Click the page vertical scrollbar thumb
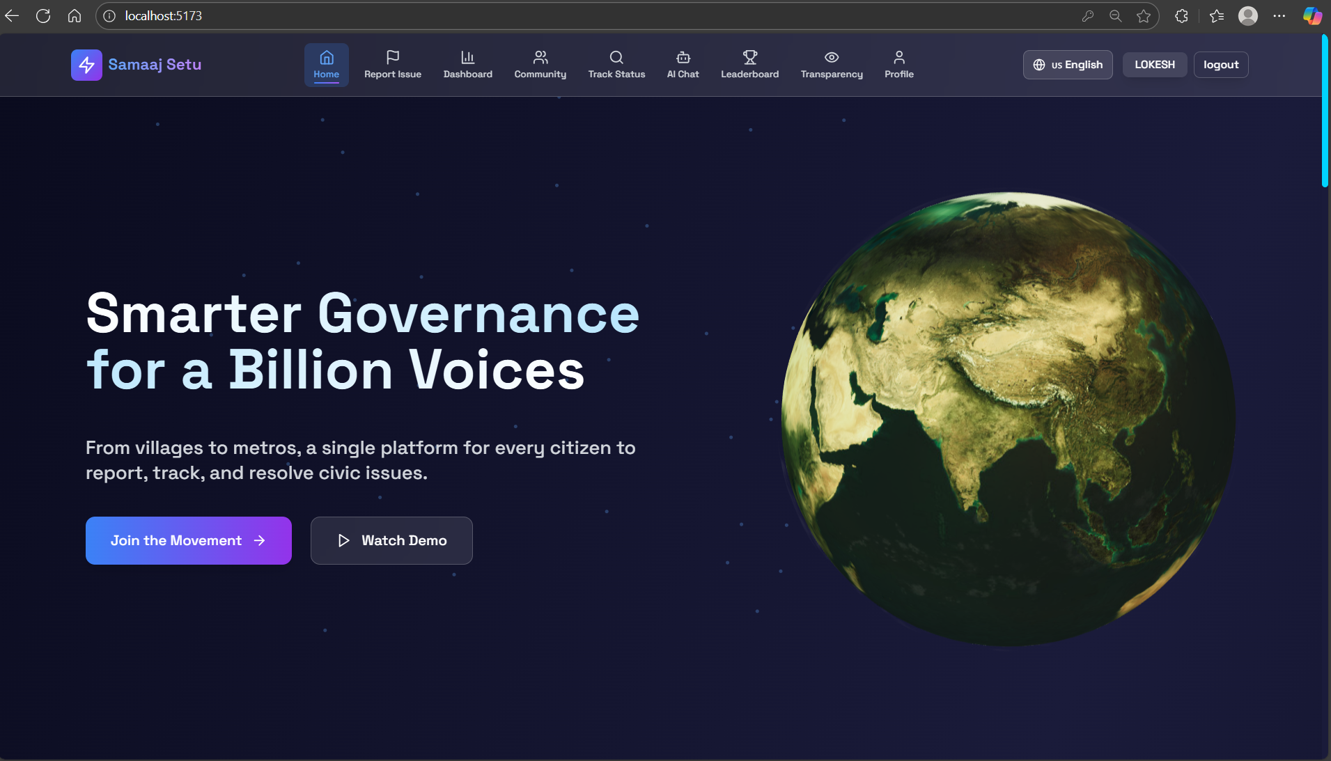This screenshot has width=1331, height=761. point(1325,111)
